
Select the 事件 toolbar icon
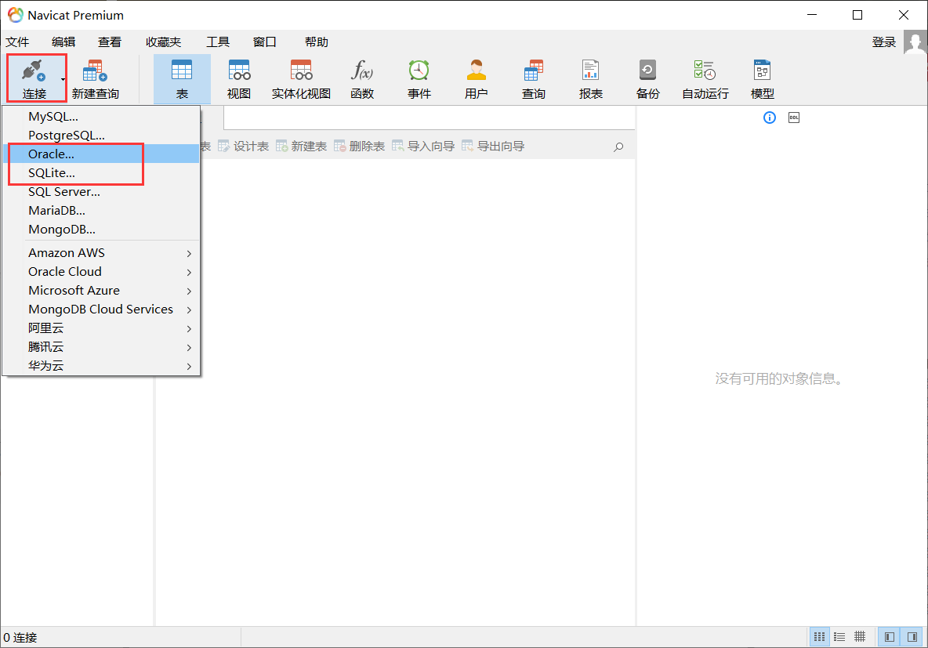(419, 78)
